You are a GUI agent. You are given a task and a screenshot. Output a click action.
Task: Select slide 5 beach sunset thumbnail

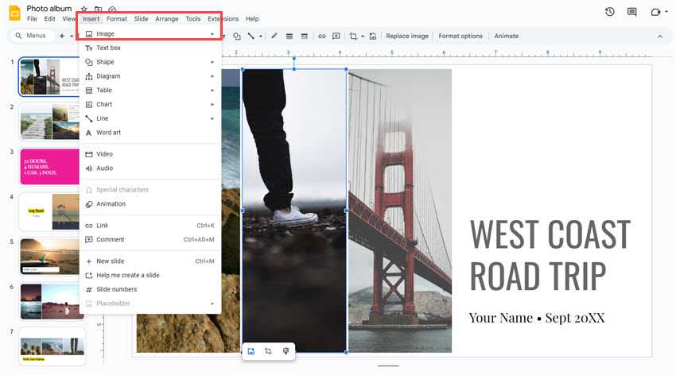[49, 257]
